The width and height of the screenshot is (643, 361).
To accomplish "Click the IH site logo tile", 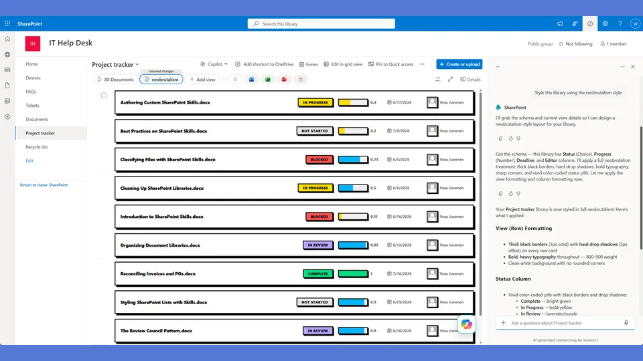I will [33, 43].
